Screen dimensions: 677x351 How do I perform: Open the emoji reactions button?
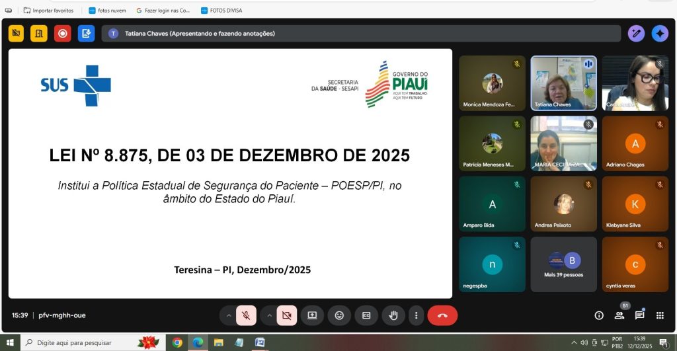pos(339,315)
